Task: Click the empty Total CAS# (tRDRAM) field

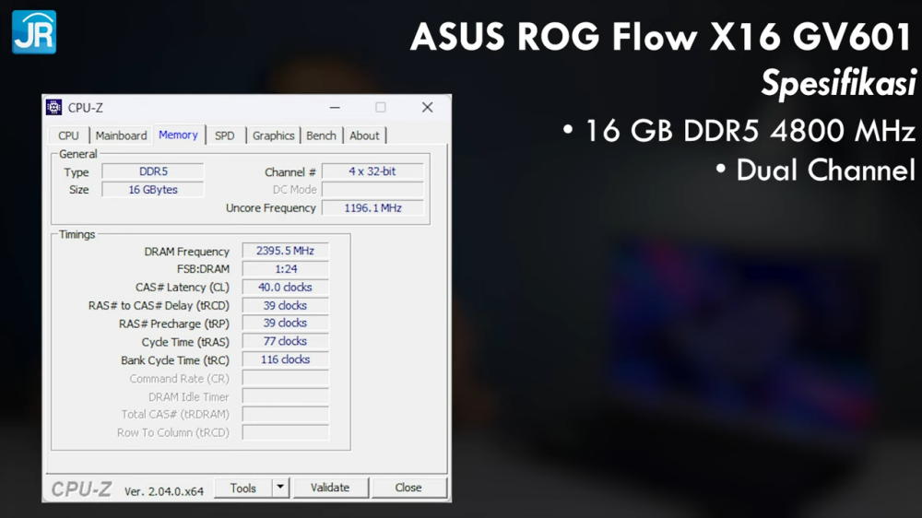Action: [285, 415]
